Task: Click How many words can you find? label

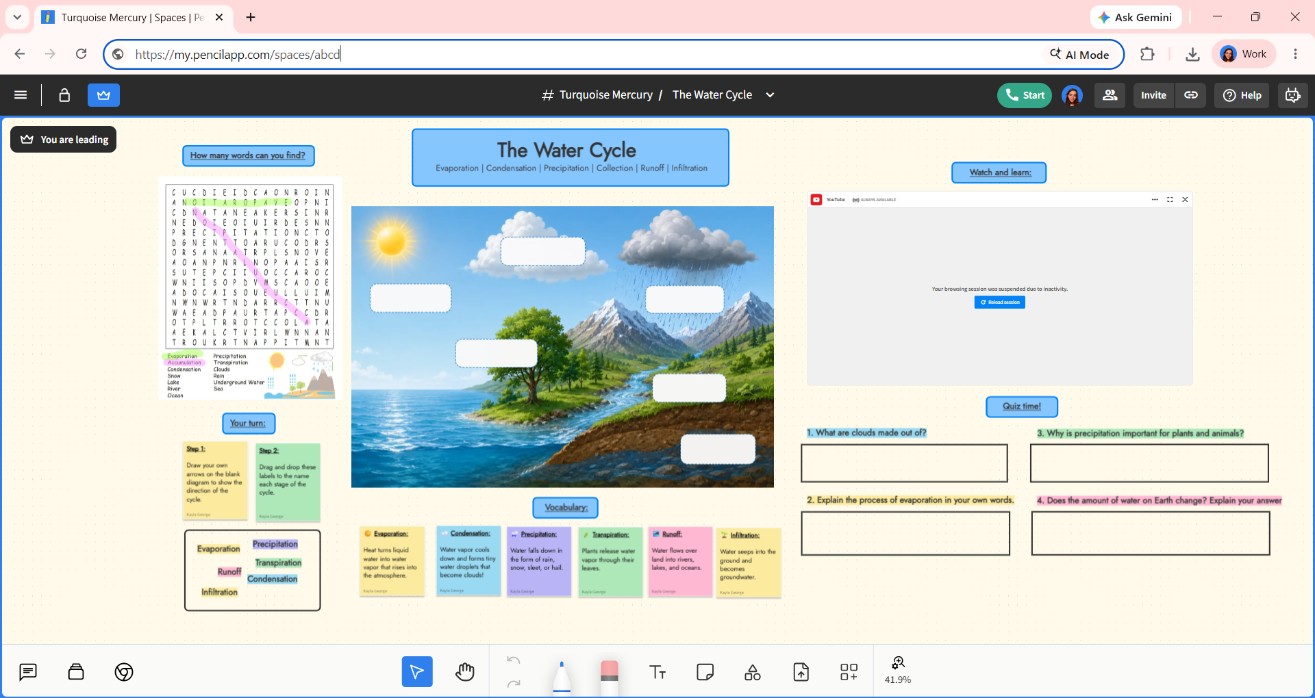Action: (249, 156)
